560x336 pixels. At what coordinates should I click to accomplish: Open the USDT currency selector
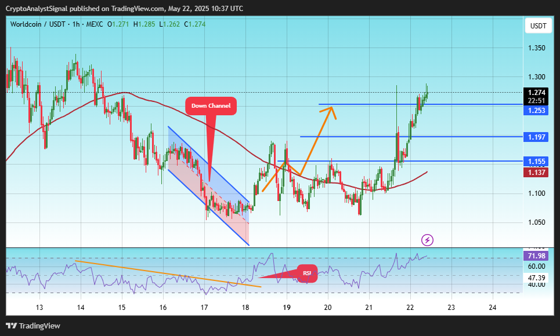click(x=538, y=25)
